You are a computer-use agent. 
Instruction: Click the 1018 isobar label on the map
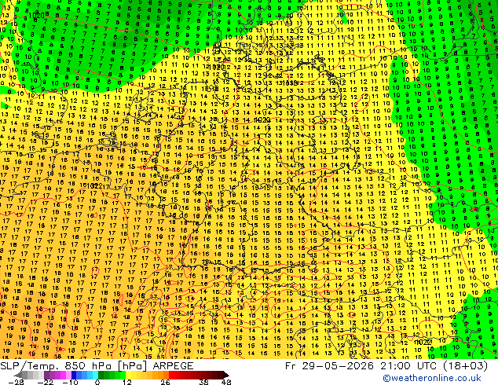[290, 83]
